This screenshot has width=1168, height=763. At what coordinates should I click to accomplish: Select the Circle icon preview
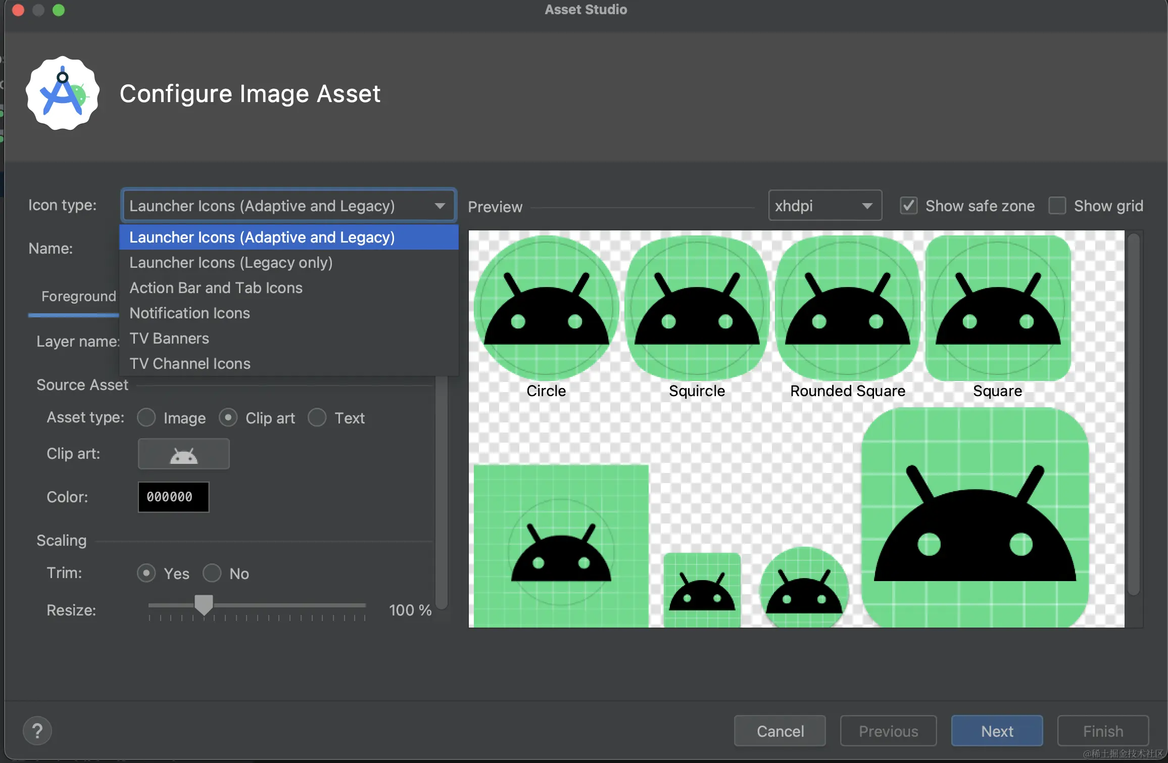click(x=546, y=308)
